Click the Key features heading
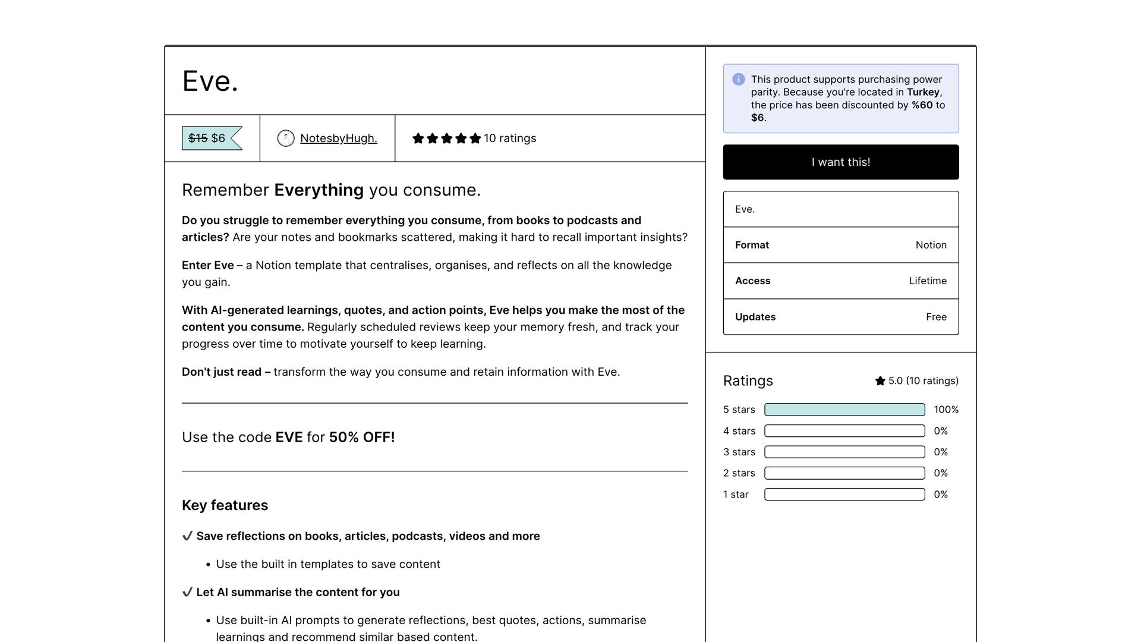 (x=225, y=505)
